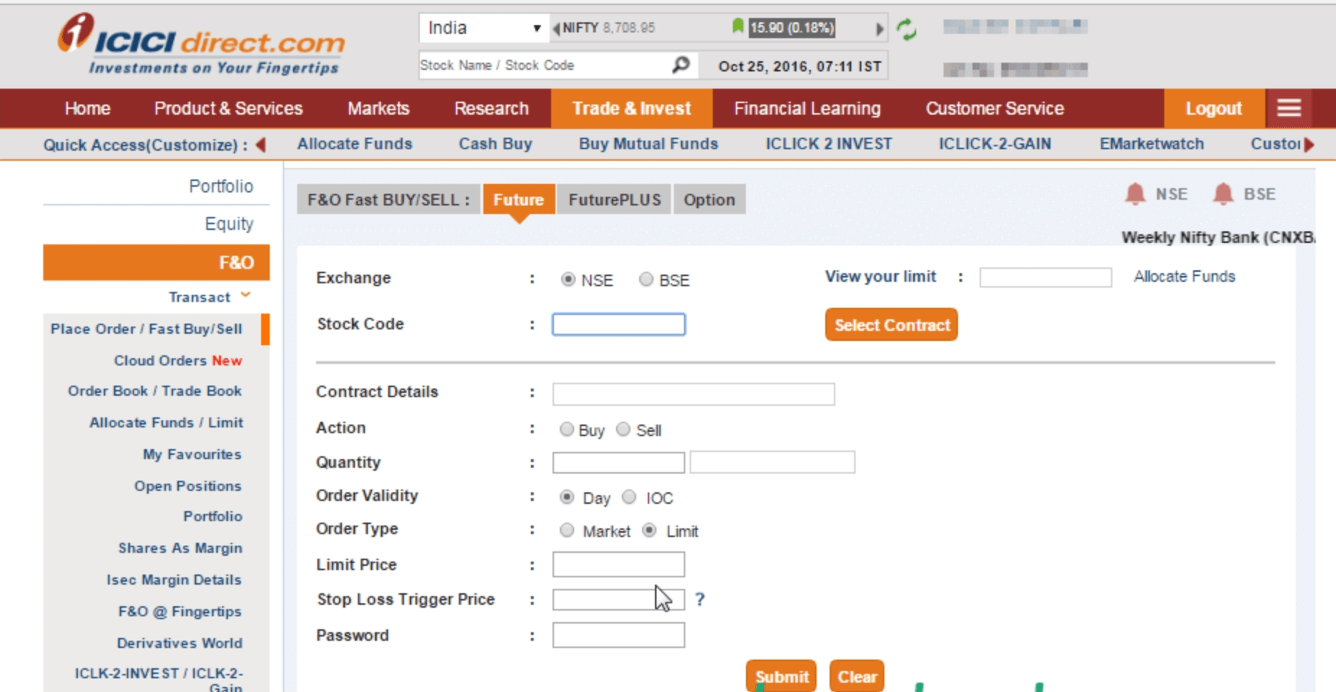1336x692 pixels.
Task: Open EMarketwatch quick link
Action: click(1151, 143)
